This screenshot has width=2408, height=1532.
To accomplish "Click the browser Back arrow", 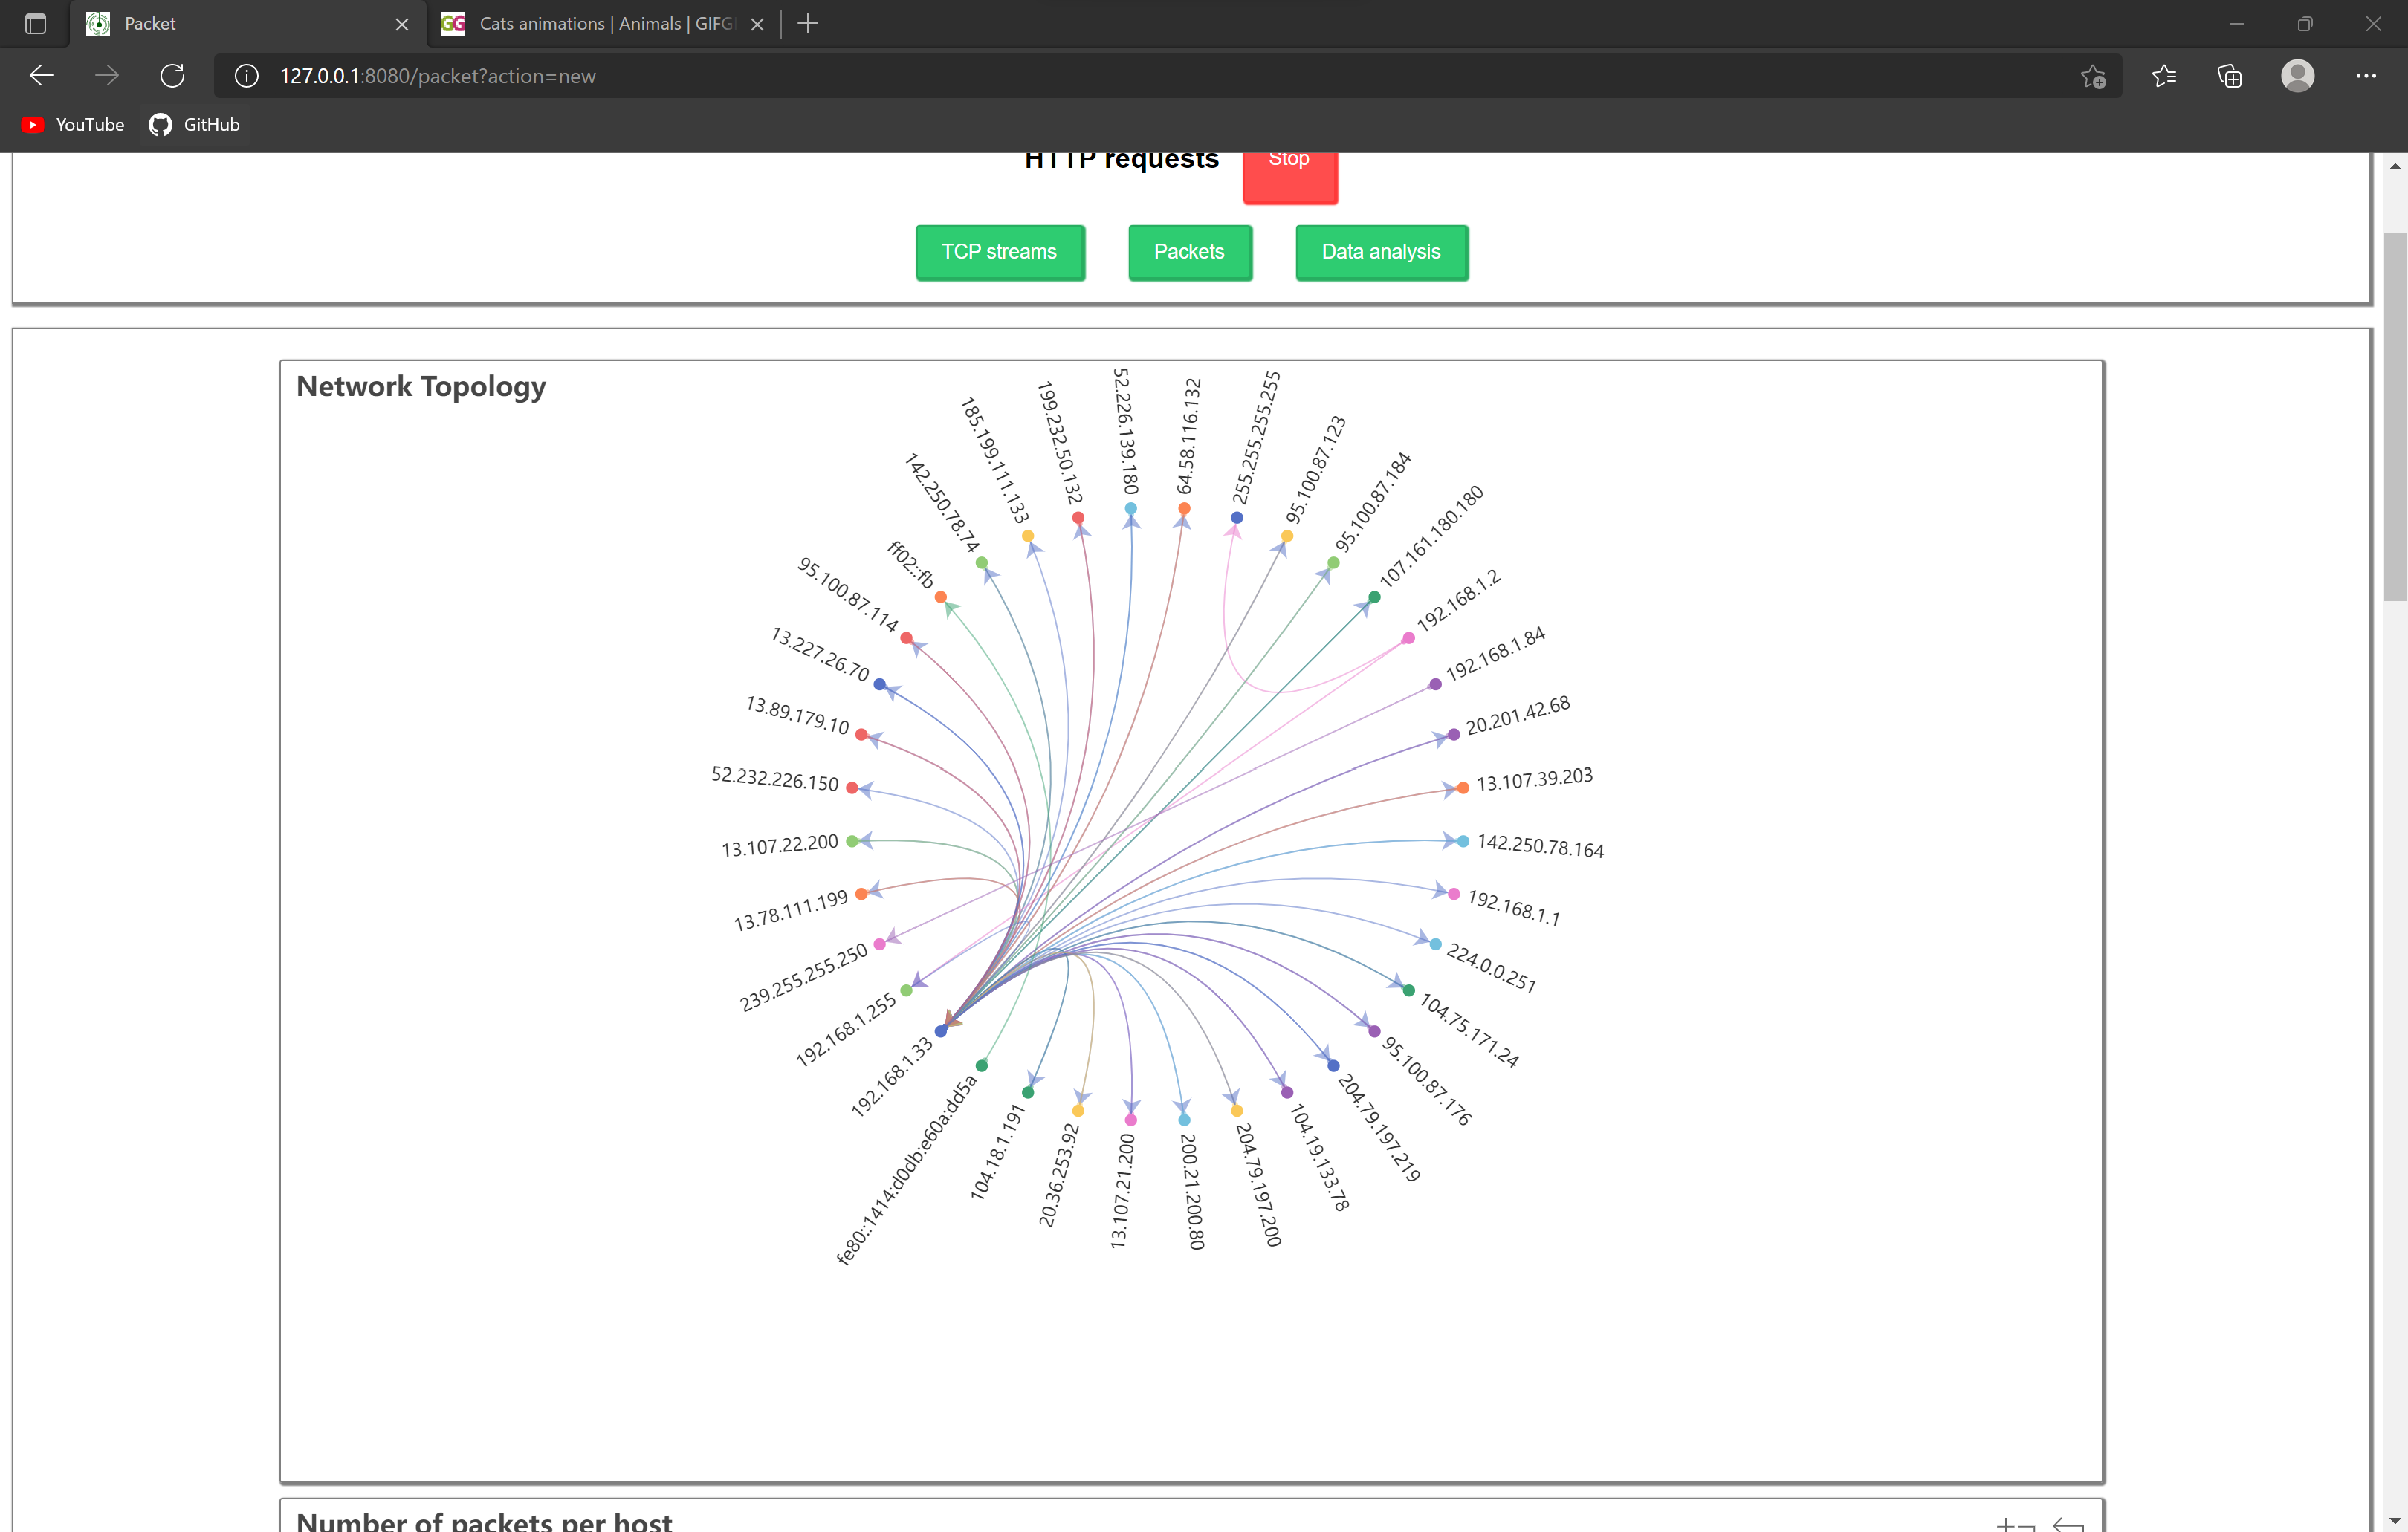I will (x=41, y=76).
